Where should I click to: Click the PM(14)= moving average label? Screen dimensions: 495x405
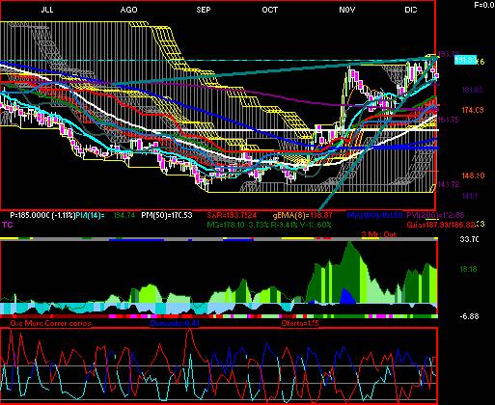pos(91,215)
